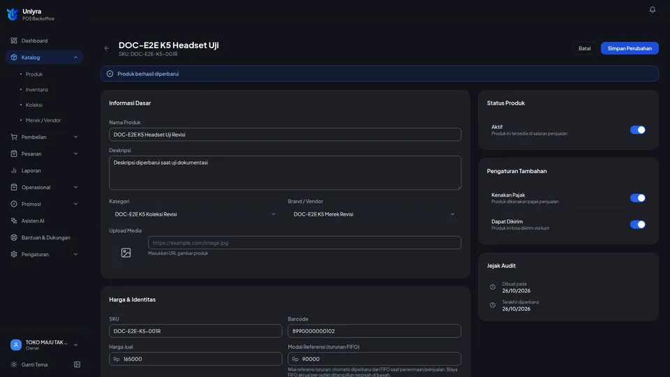Open the Inventaris submenu item
670x377 pixels.
[x=37, y=89]
